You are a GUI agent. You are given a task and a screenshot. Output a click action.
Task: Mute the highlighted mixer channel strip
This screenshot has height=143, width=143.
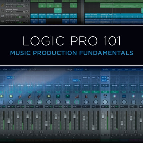[x=103, y=135]
